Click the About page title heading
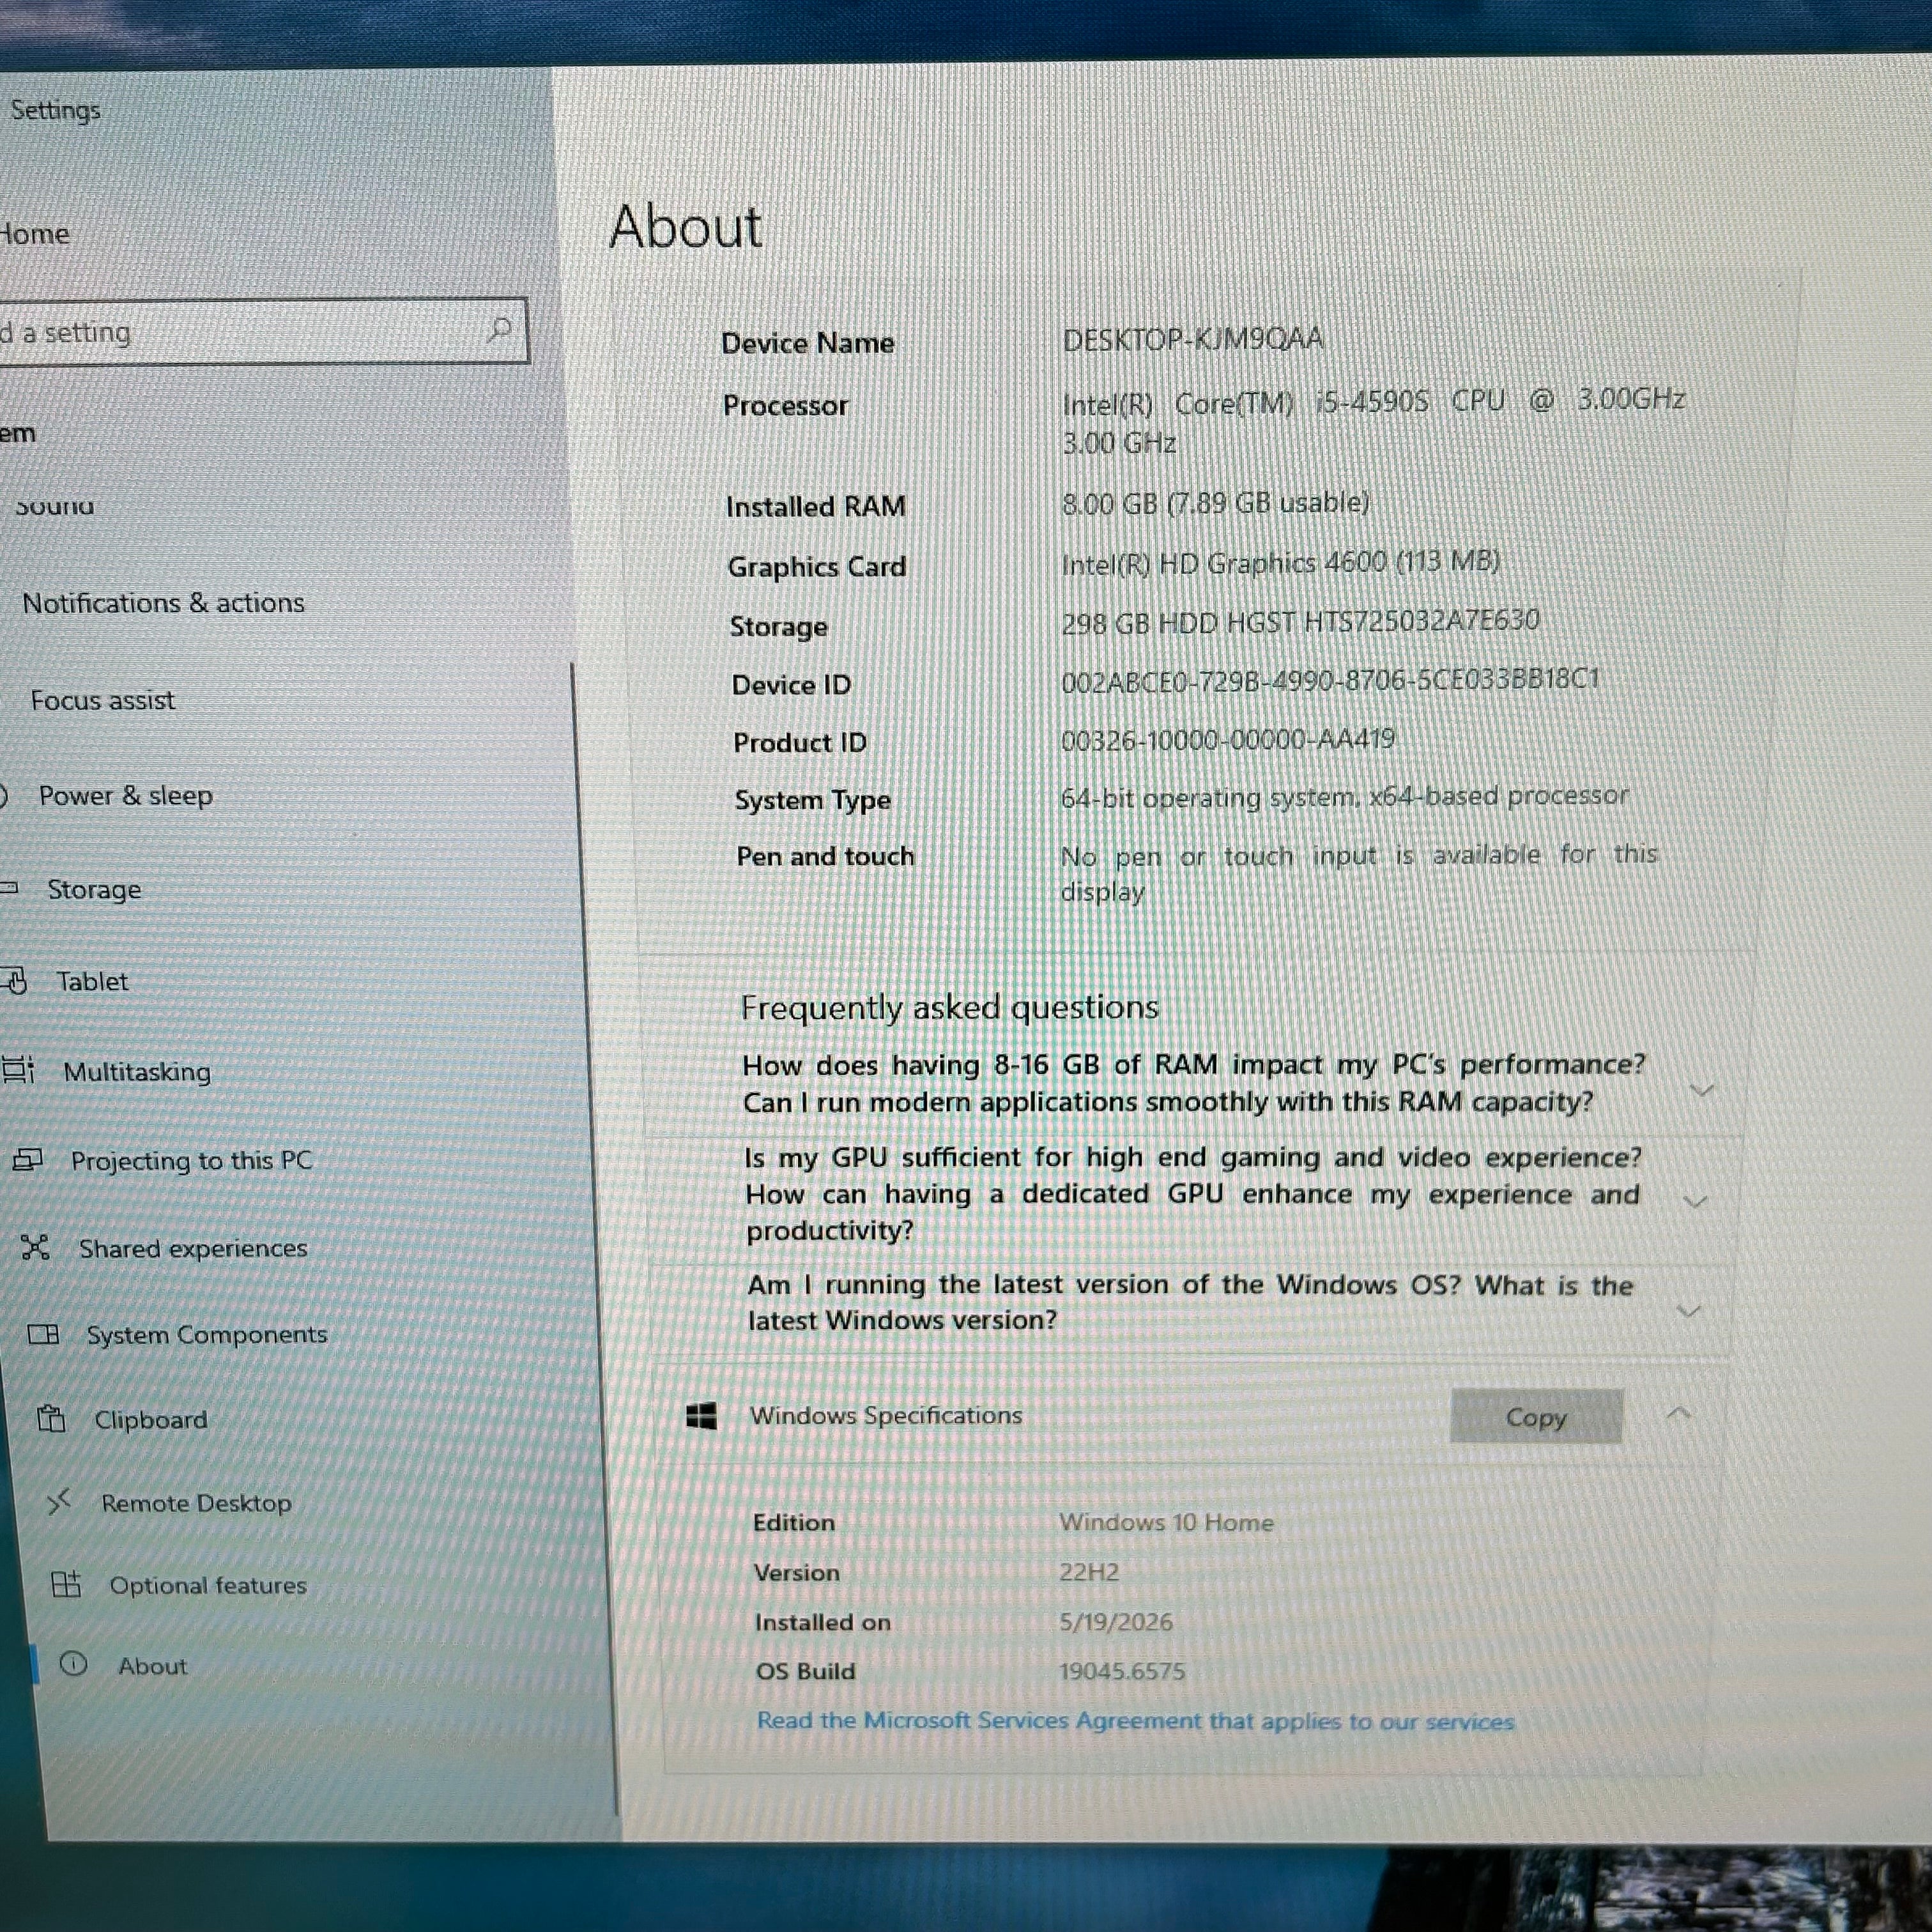Screen dimensions: 1932x1932 point(686,226)
